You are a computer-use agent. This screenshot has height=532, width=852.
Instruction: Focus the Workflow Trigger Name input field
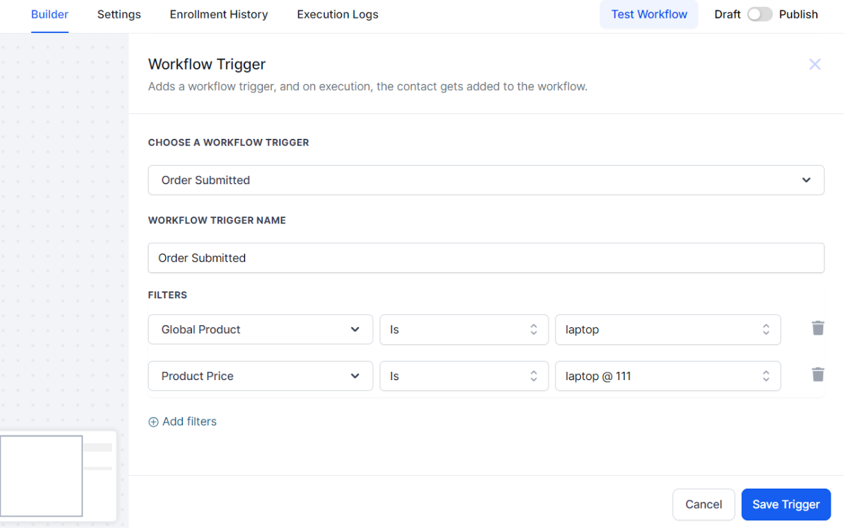click(485, 258)
